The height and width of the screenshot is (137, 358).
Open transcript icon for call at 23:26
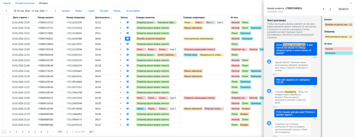pos(128,28)
